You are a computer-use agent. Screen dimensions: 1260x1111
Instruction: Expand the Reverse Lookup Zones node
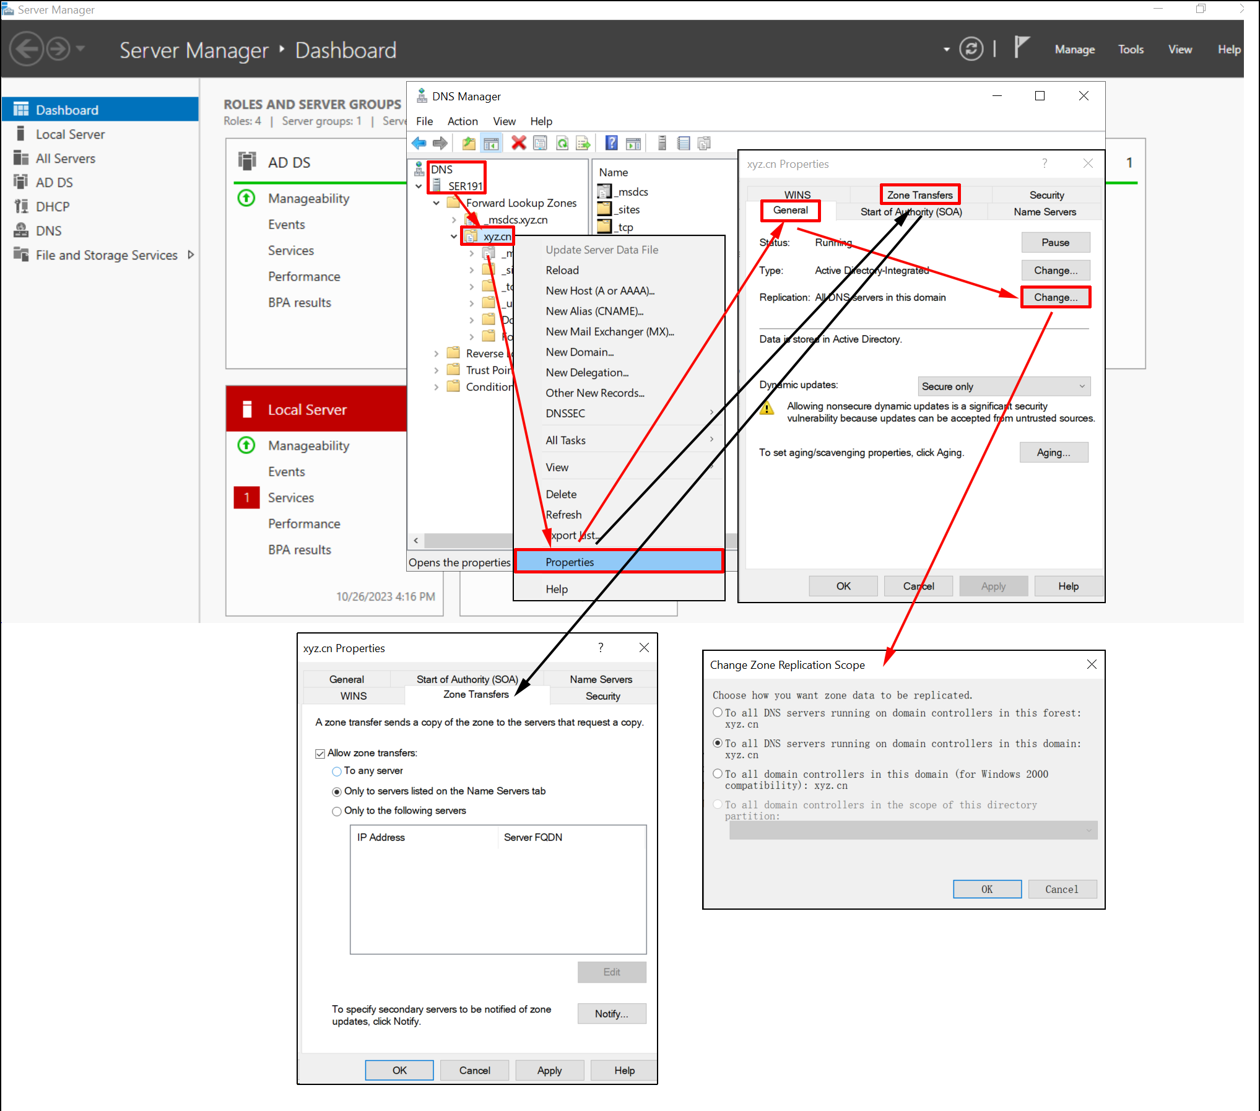click(437, 352)
